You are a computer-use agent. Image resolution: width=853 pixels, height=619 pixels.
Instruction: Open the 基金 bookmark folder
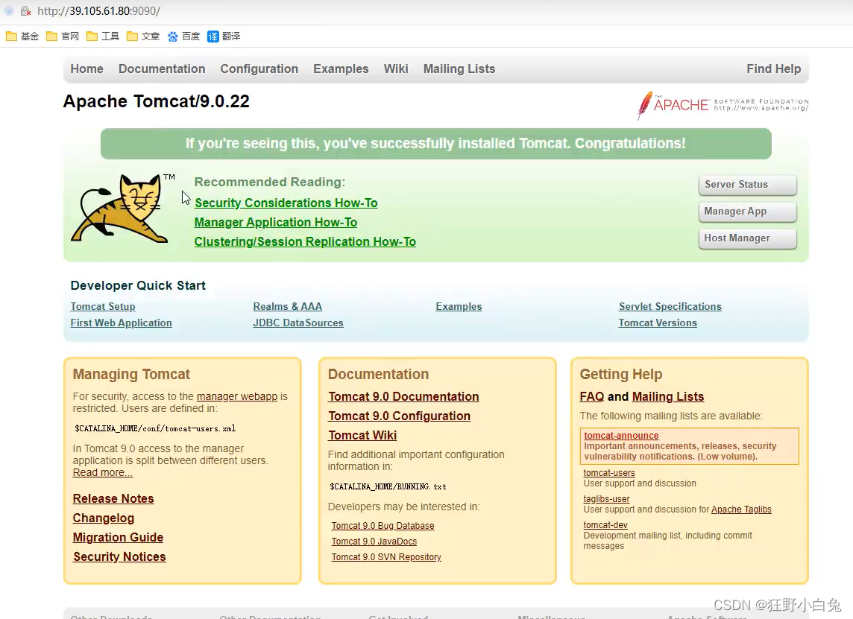point(22,36)
